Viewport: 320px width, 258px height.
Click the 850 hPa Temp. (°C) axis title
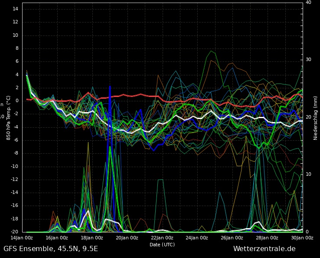point(8,117)
